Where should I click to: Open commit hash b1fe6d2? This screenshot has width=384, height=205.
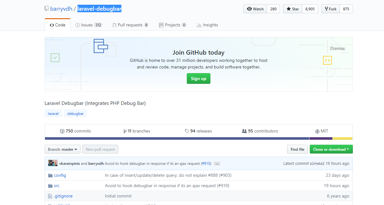pyautogui.click(x=317, y=164)
